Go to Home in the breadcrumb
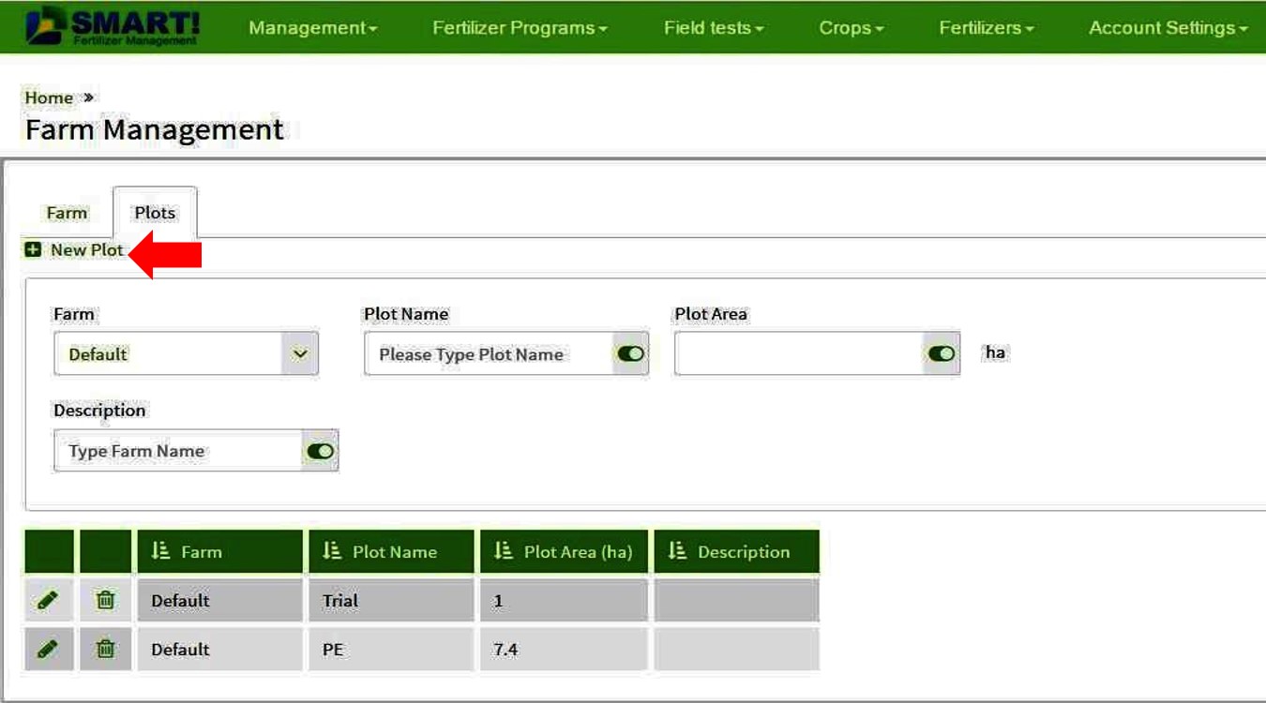Screen dimensions: 1266x703 [x=49, y=97]
